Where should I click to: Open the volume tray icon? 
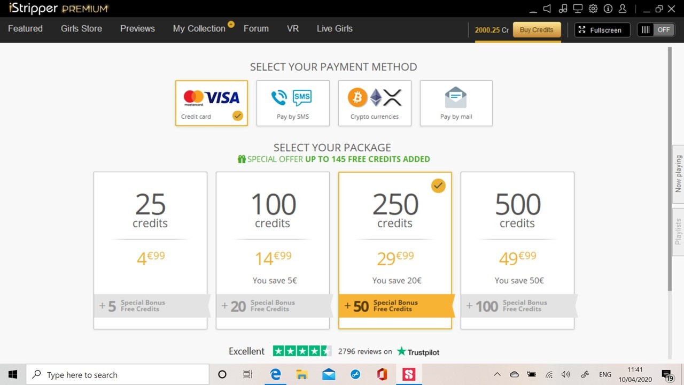[x=566, y=374]
